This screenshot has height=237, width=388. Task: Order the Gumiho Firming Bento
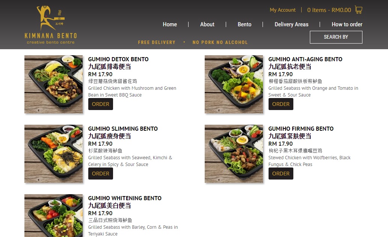[x=281, y=174]
